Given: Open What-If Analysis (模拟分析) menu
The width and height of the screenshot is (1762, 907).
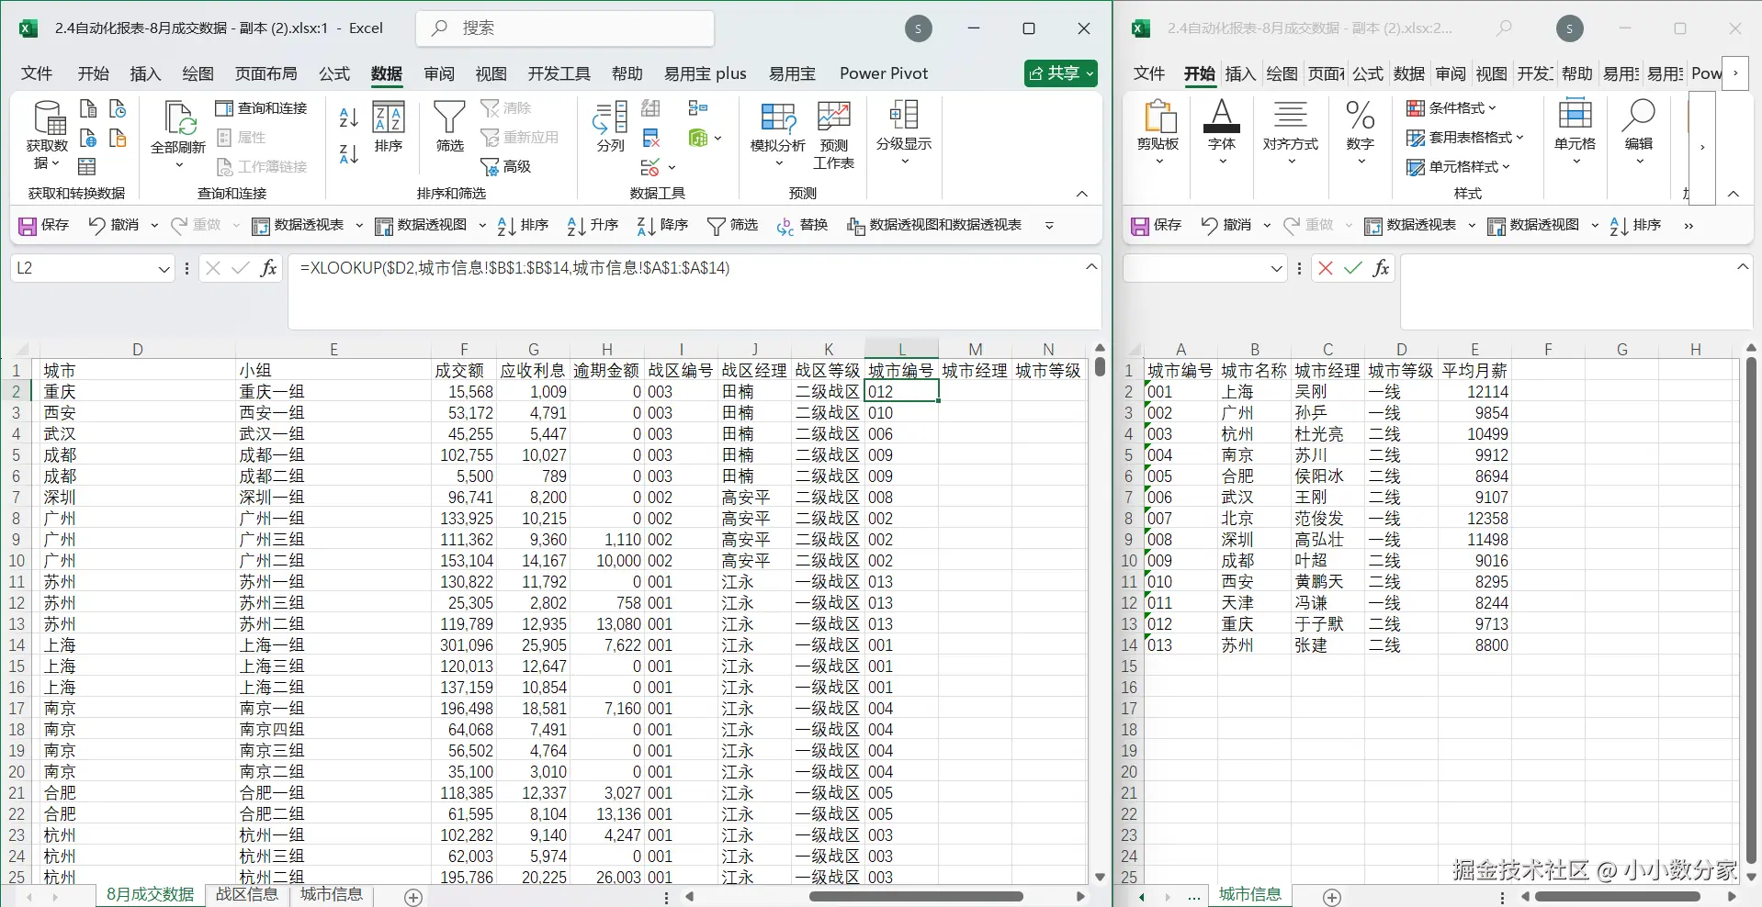Looking at the screenshot, I should (778, 133).
